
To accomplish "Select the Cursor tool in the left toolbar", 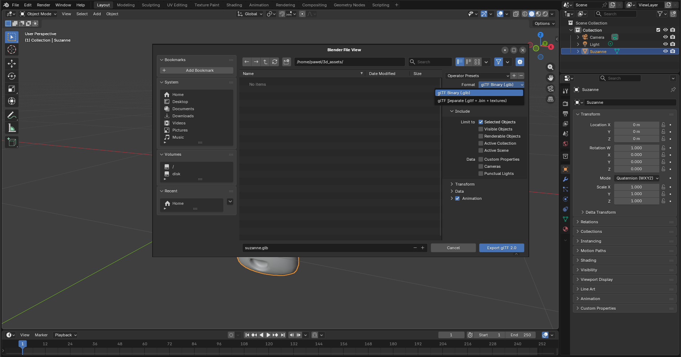I will pos(12,50).
